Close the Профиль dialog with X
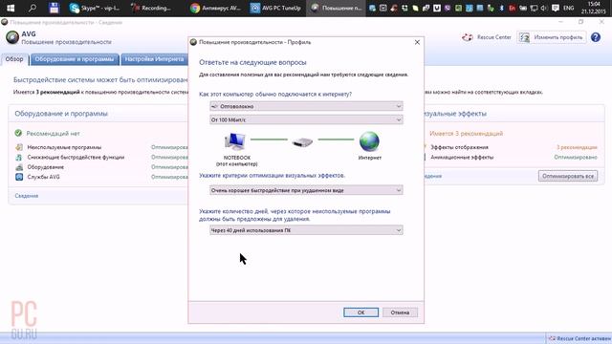This screenshot has width=612, height=344. coord(417,42)
